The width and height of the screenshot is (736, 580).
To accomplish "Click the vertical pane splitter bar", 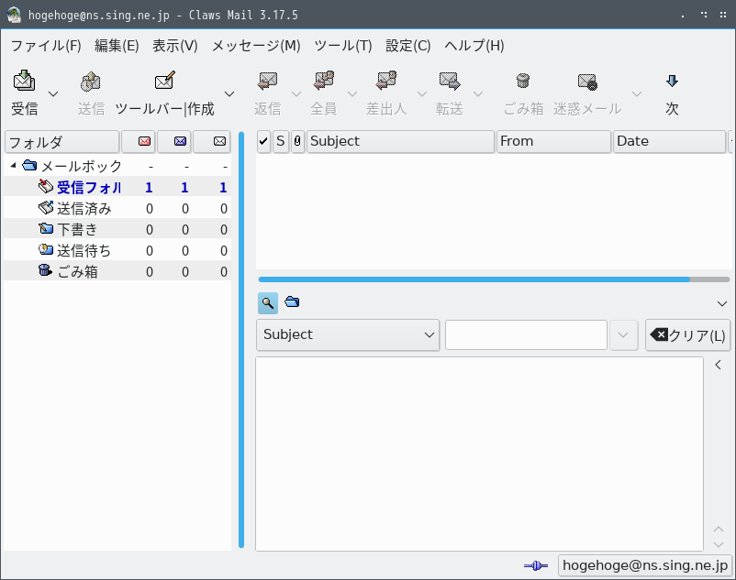I will tap(241, 340).
